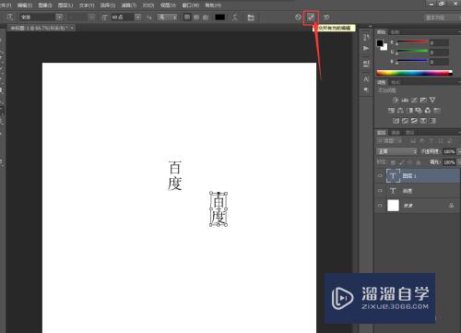
Task: Add Hue/Saturation adjustment layer
Action: pyautogui.click(x=391, y=111)
